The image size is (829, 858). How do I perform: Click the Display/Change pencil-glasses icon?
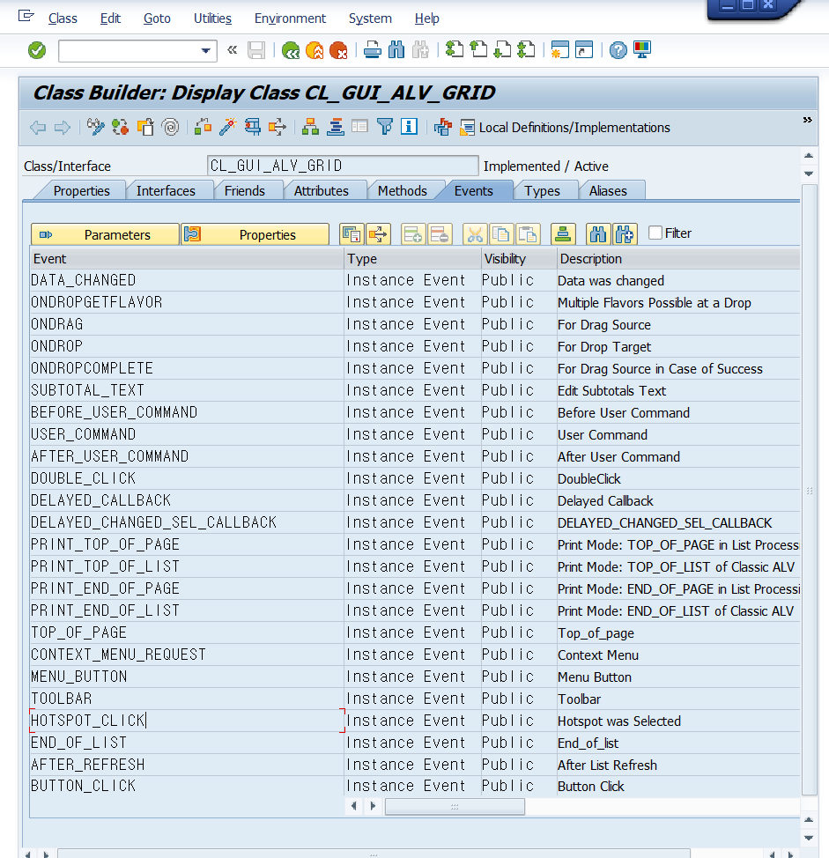(x=95, y=128)
